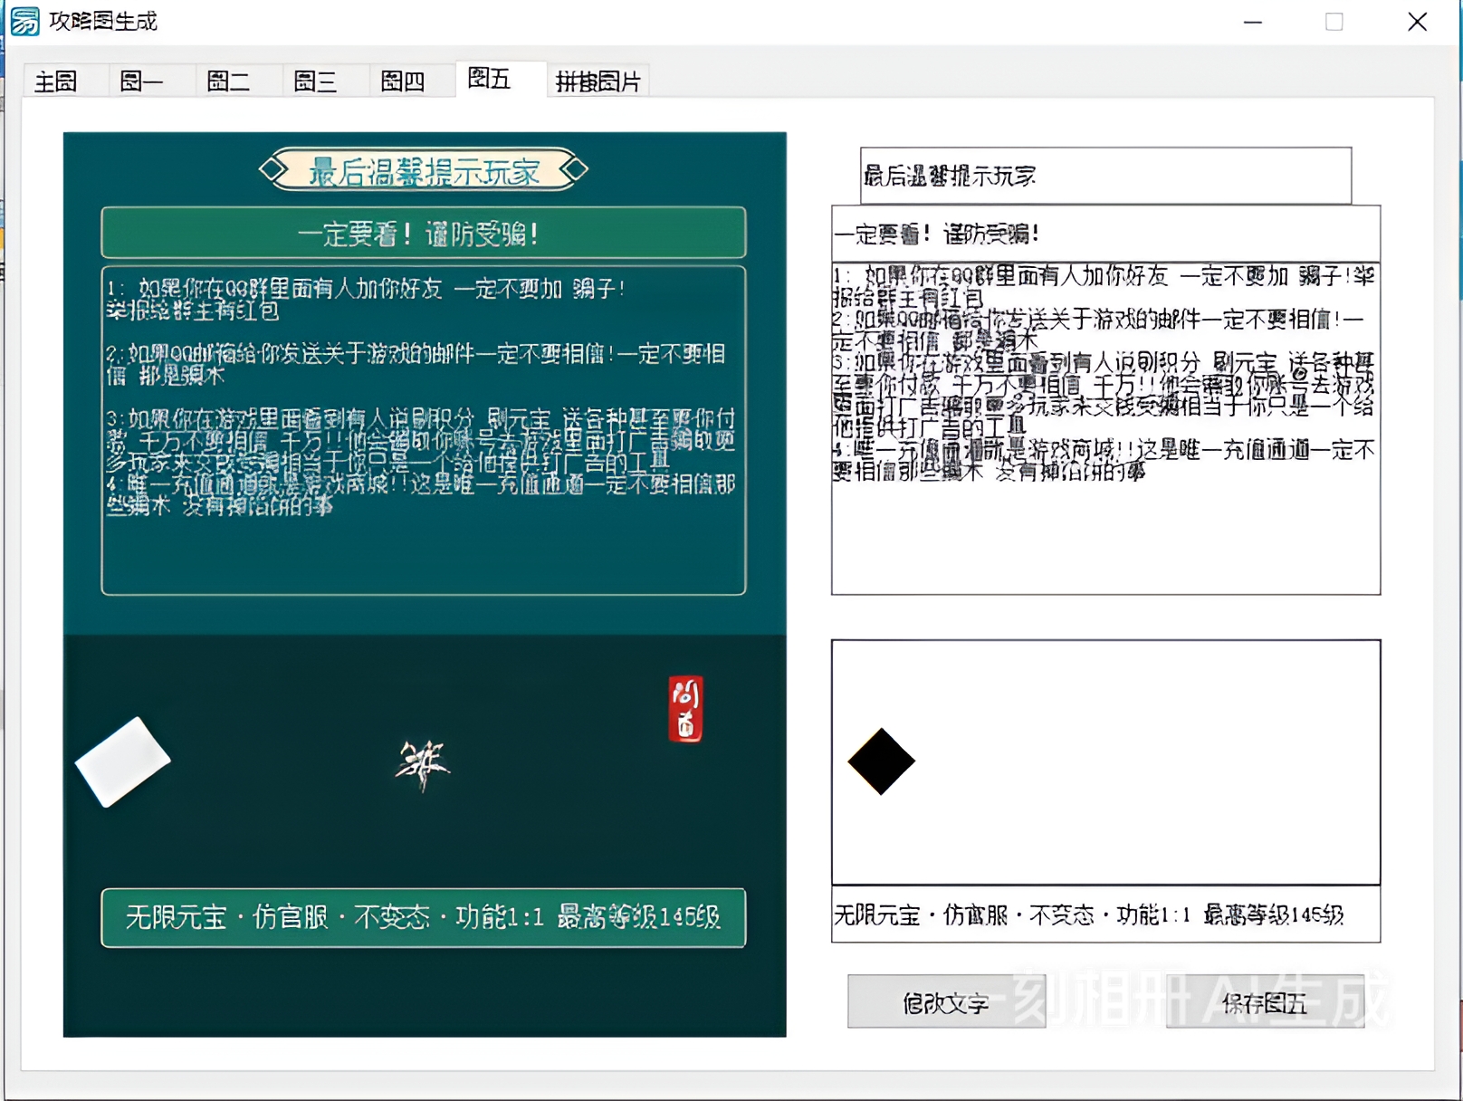The width and height of the screenshot is (1463, 1101).
Task: Click the 保存图五 button to save
Action: pos(1264,1002)
